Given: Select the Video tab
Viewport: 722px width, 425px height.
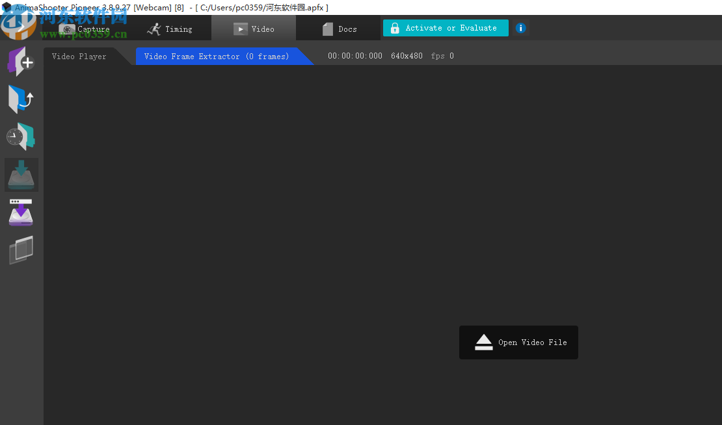Looking at the screenshot, I should click(x=254, y=29).
